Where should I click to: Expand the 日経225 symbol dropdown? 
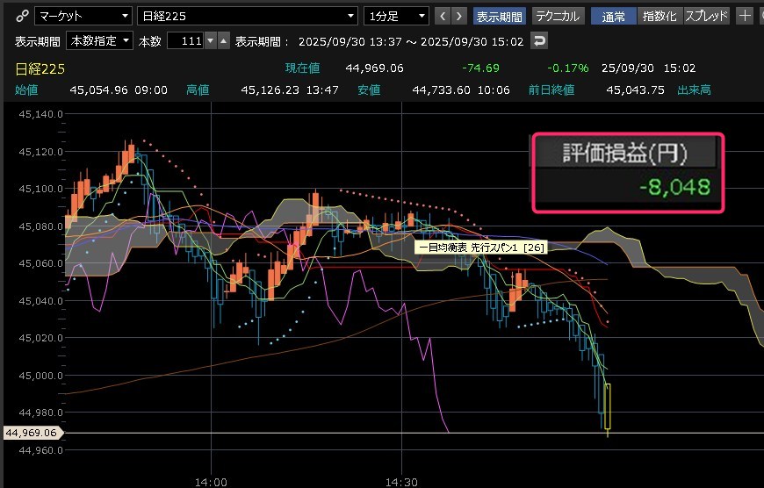(249, 16)
